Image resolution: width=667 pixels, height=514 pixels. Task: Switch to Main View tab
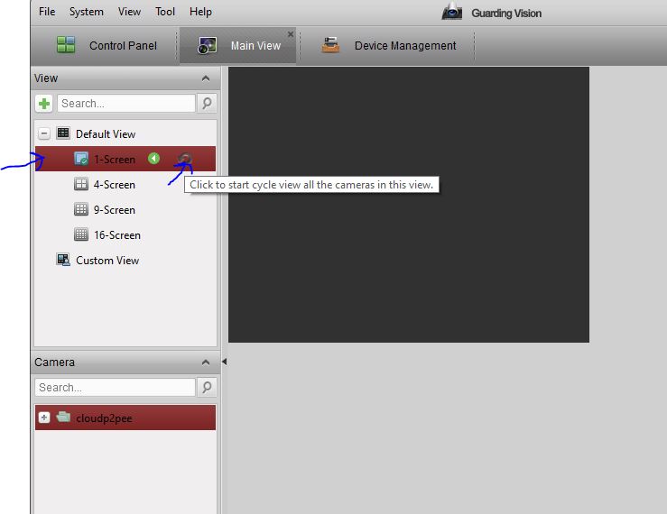coord(237,45)
